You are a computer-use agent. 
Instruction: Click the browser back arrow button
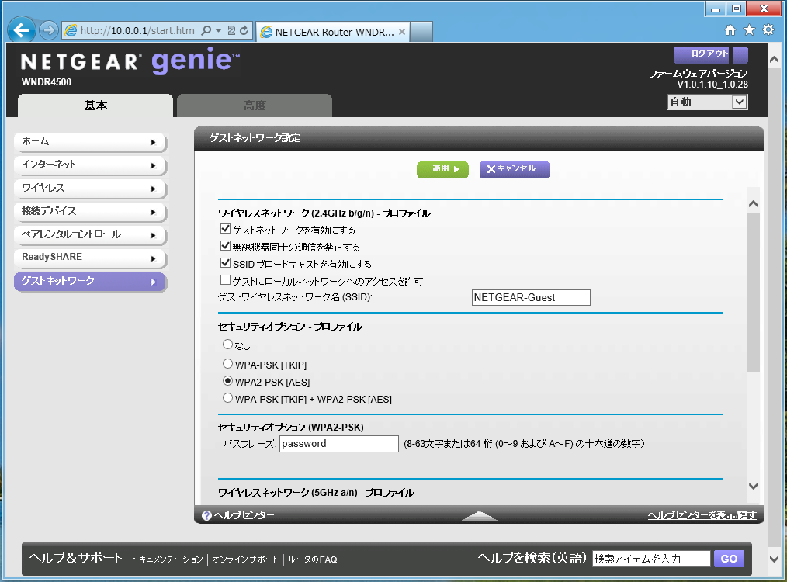pyautogui.click(x=23, y=30)
